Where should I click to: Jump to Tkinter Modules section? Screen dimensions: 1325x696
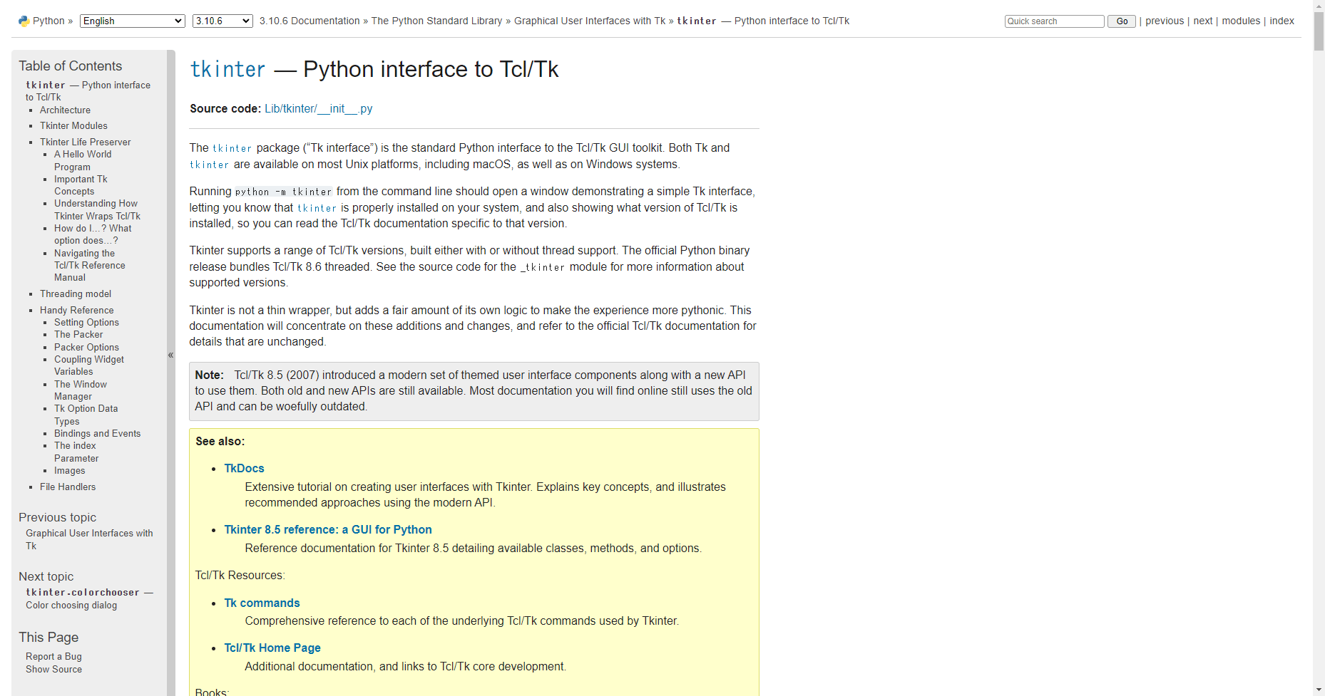73,125
